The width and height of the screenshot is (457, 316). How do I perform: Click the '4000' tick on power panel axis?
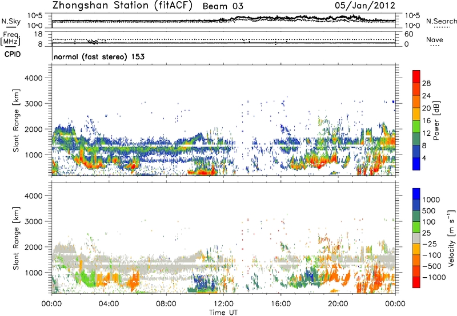pyautogui.click(x=34, y=78)
